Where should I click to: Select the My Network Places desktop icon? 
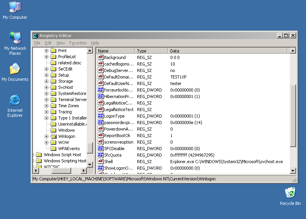coord(15,43)
